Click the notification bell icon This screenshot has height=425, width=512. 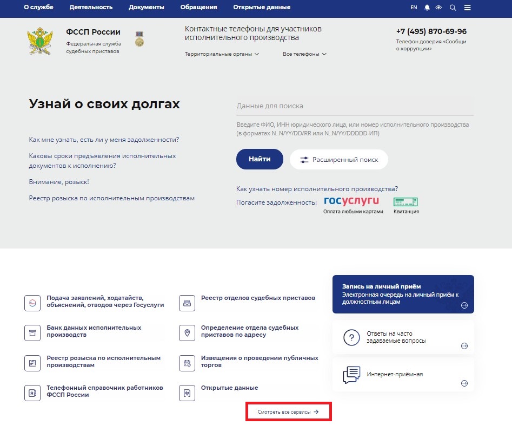(427, 8)
